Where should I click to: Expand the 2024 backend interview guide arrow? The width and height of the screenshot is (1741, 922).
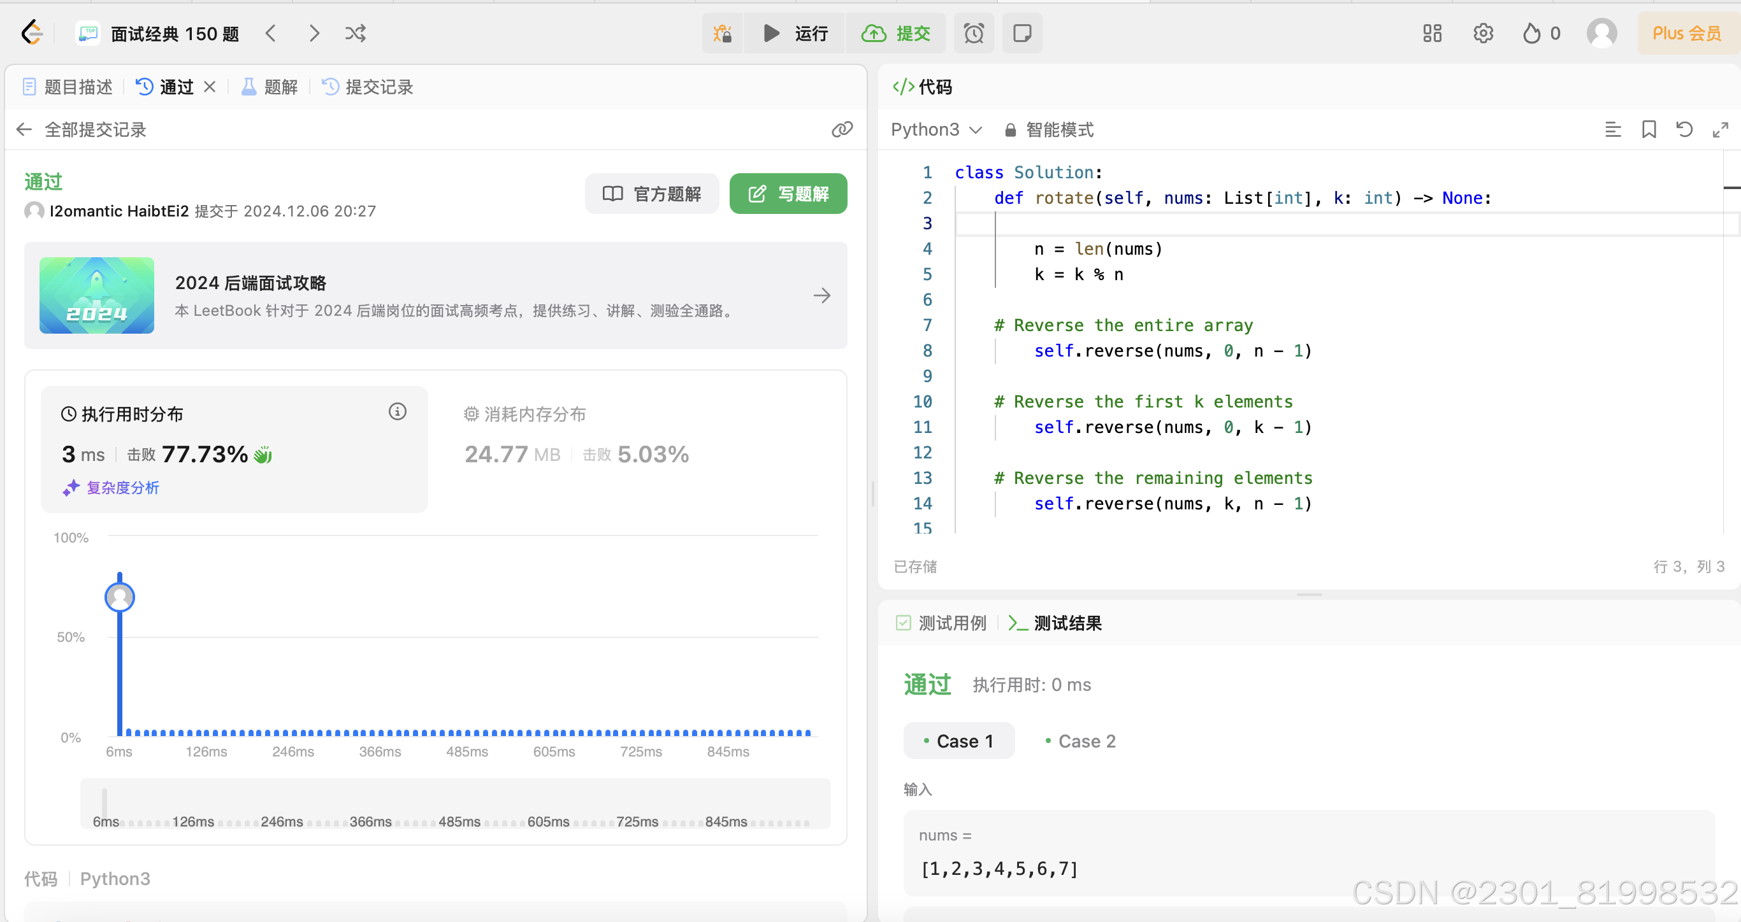822,295
